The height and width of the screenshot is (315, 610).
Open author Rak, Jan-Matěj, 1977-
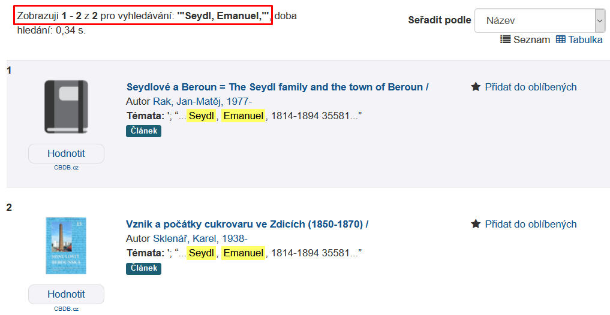[202, 101]
